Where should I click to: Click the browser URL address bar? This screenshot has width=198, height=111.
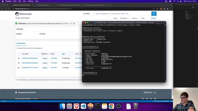pyautogui.click(x=82, y=9)
